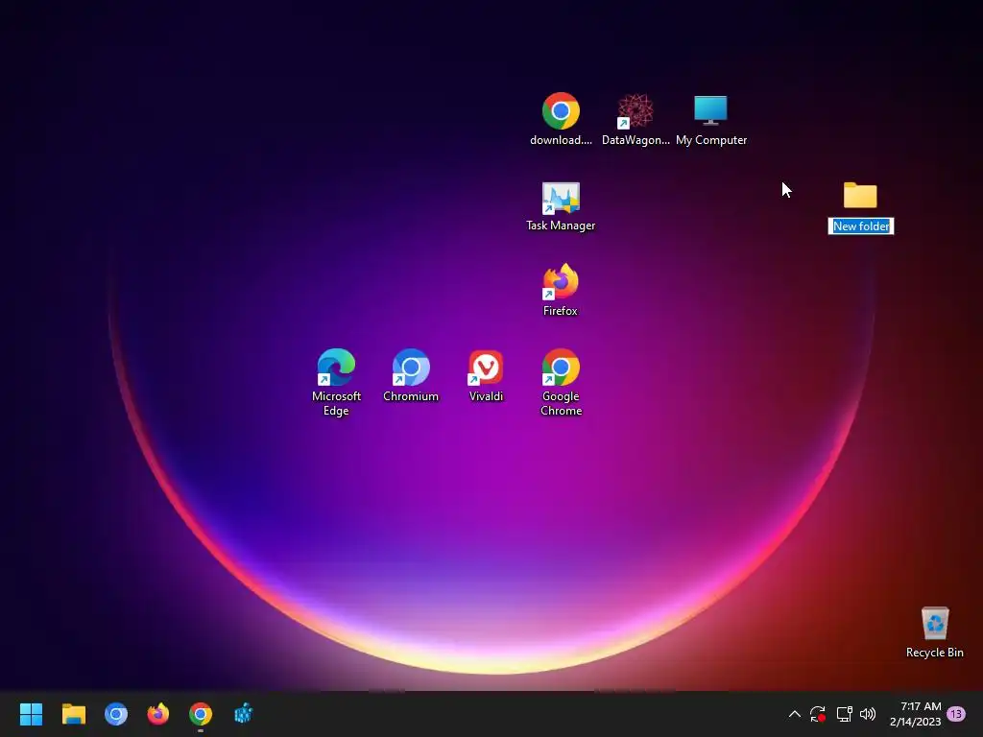The image size is (983, 737).
Task: Click the My Computer label text
Action: (x=711, y=140)
